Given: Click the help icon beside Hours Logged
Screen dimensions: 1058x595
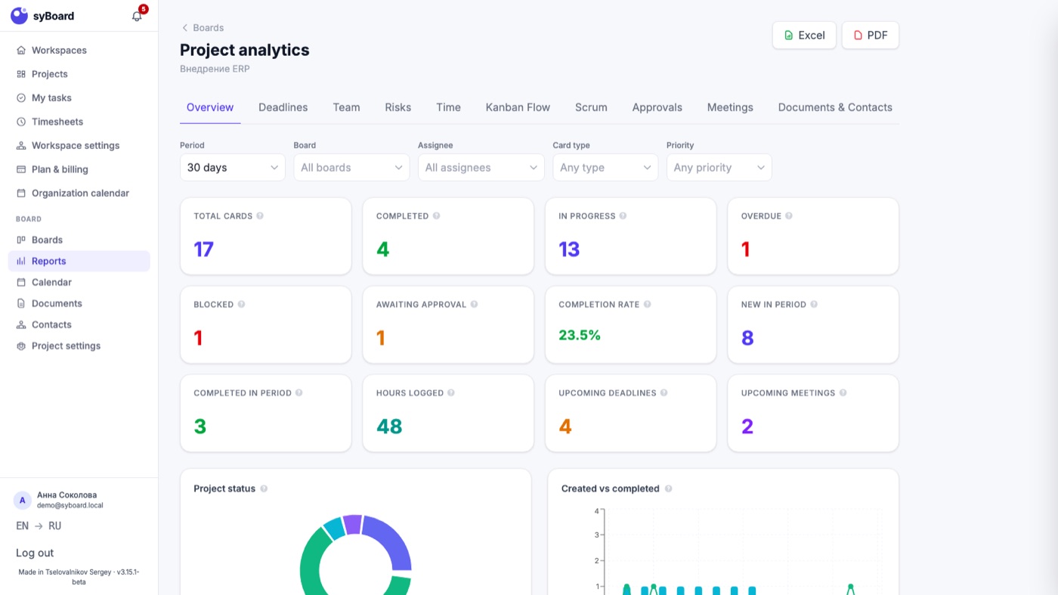Looking at the screenshot, I should [451, 393].
